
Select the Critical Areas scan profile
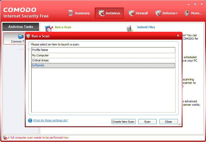[x=103, y=60]
